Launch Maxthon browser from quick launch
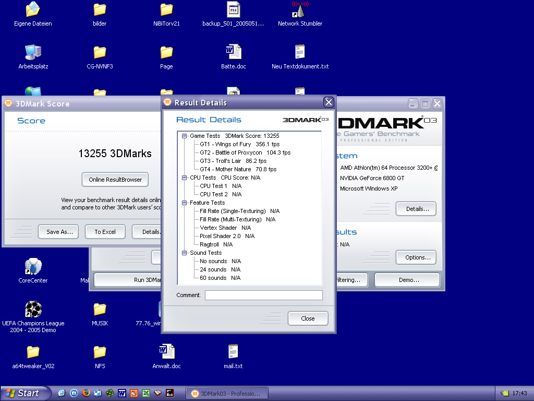The image size is (534, 401). (x=74, y=393)
